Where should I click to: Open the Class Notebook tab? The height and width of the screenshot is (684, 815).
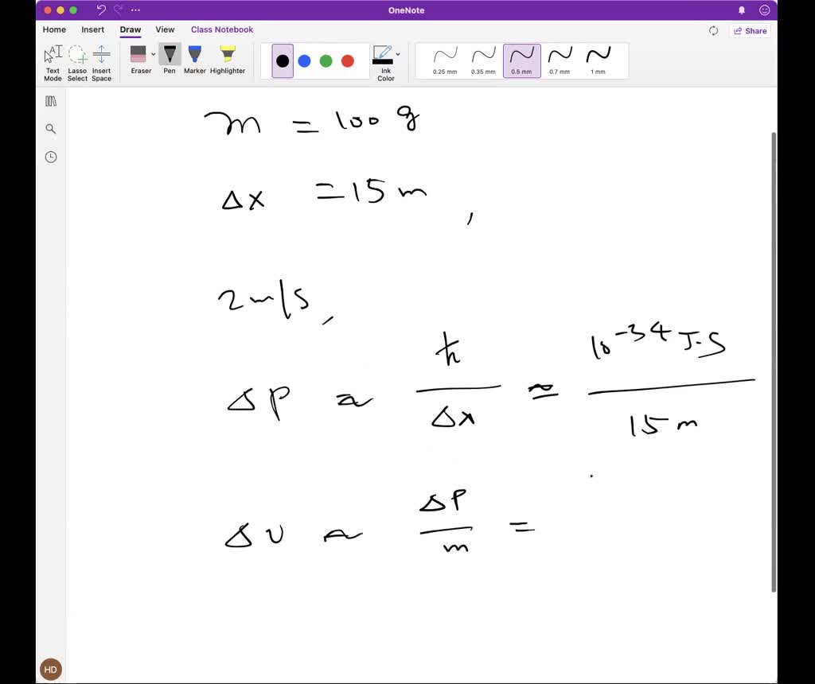(x=222, y=29)
